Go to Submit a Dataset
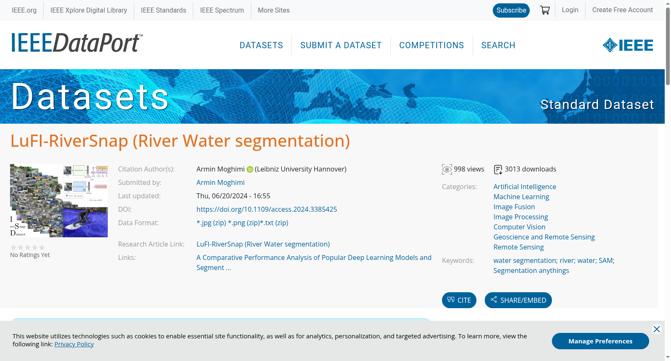 click(341, 45)
